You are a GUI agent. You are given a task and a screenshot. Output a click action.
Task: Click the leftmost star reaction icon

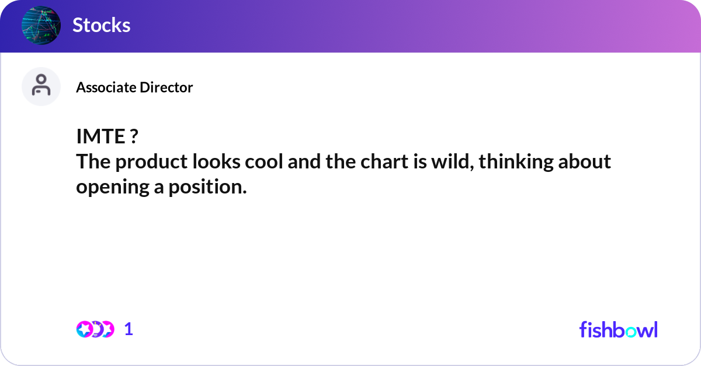[84, 329]
